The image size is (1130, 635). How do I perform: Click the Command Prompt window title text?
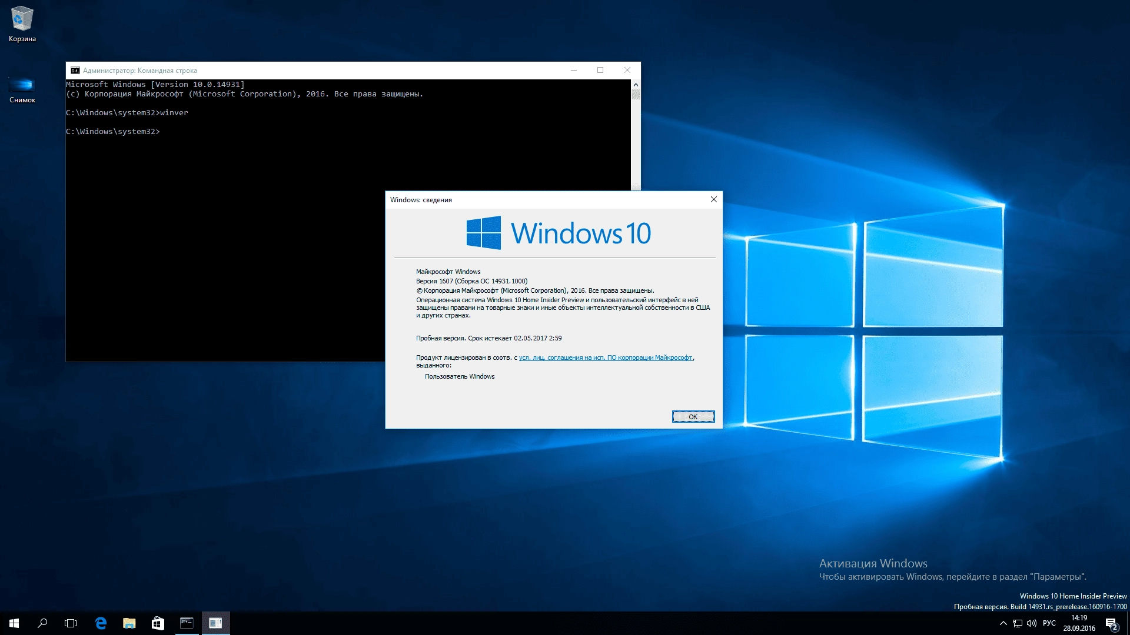coord(140,71)
